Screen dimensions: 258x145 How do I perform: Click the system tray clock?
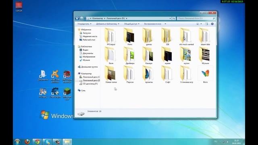pyautogui.click(x=237, y=142)
